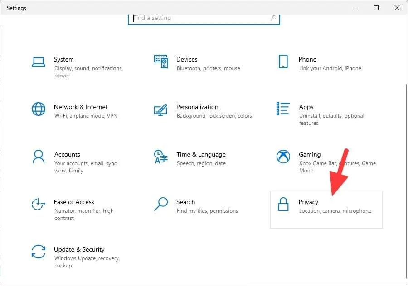The image size is (408, 286).
Task: Click the Personalization paintbrush icon
Action: click(x=160, y=110)
